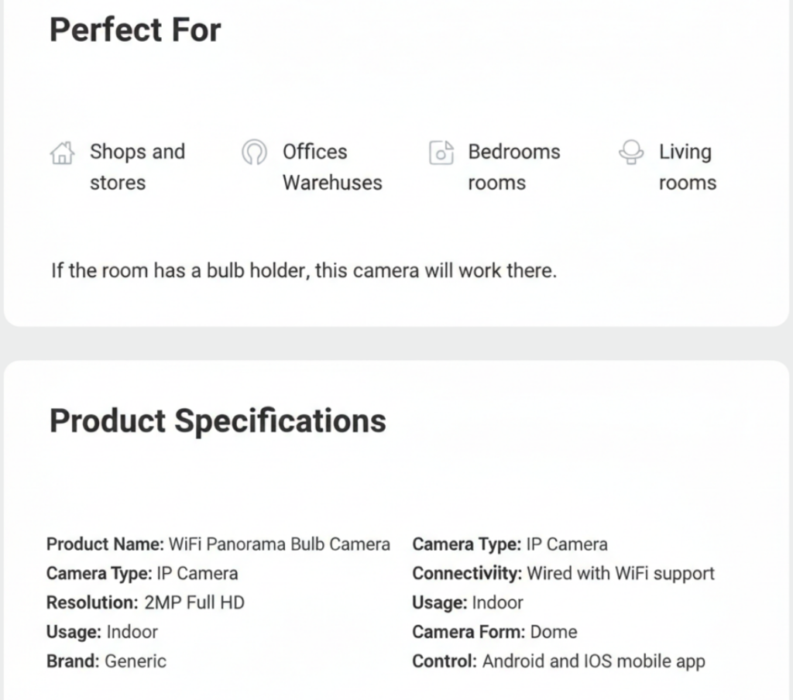
Task: Click the "Living rooms" text
Action: pyautogui.click(x=687, y=167)
